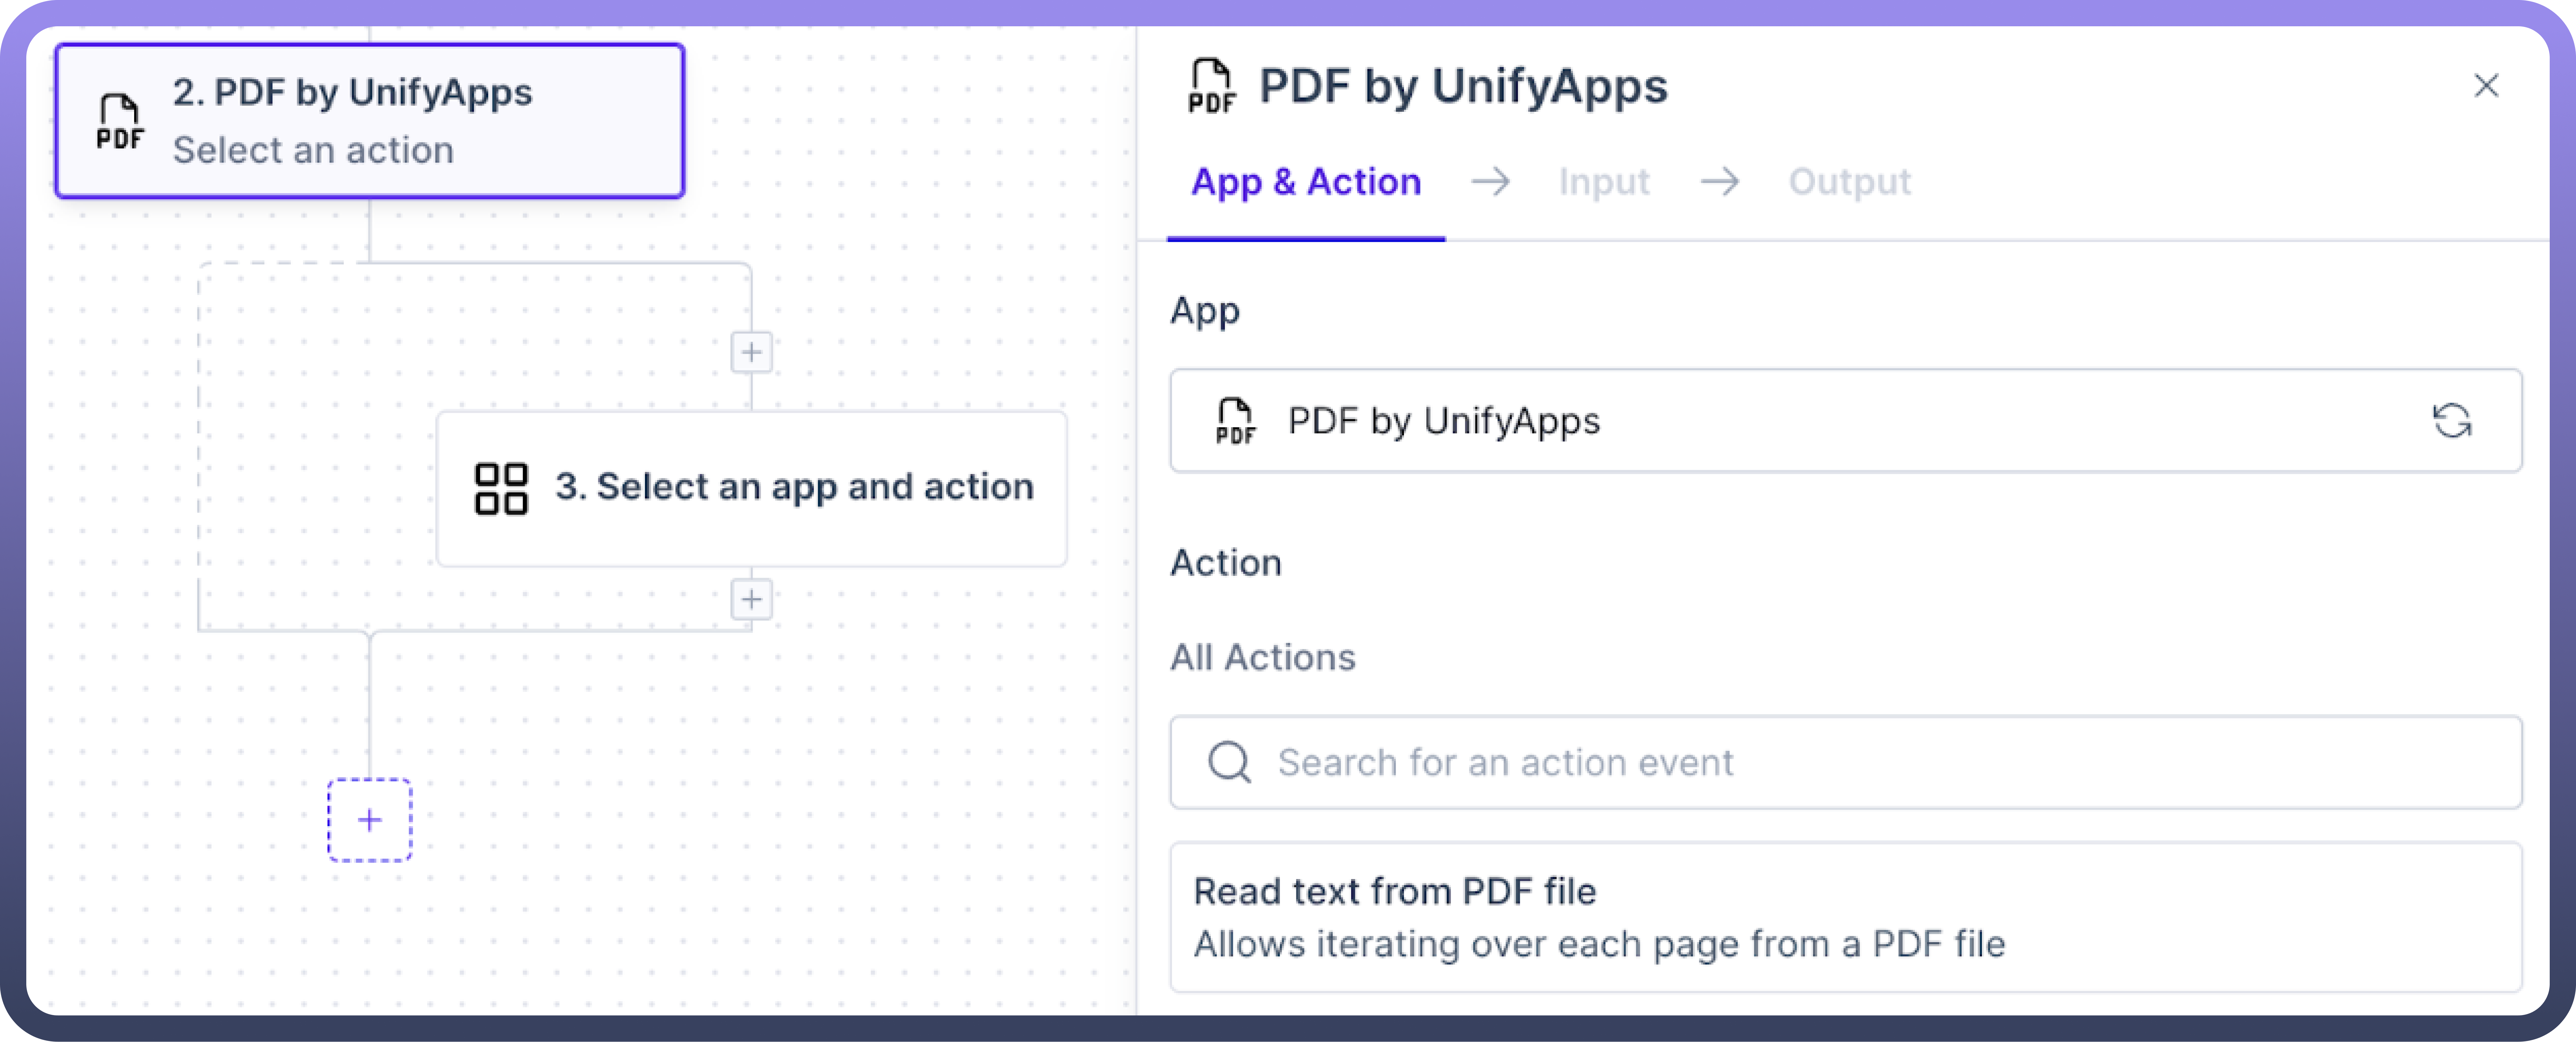This screenshot has height=1042, width=2576.
Task: Add a step with the dashed plus button
Action: (x=369, y=820)
